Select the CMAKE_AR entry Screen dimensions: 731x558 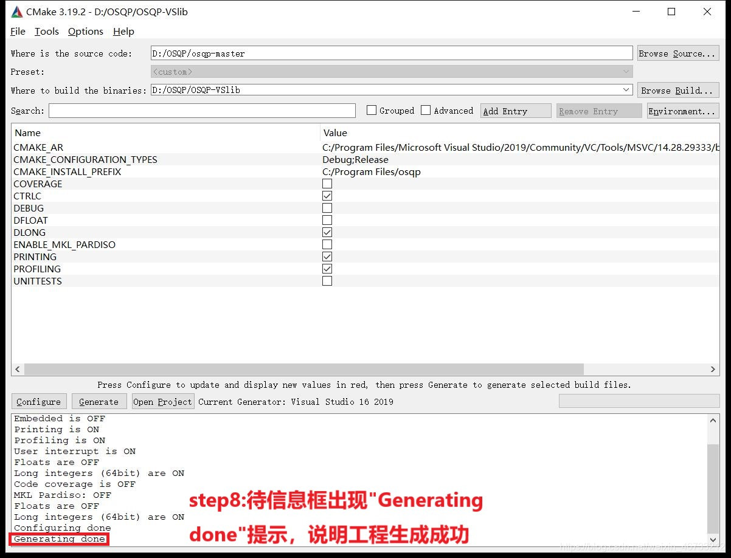click(38, 147)
